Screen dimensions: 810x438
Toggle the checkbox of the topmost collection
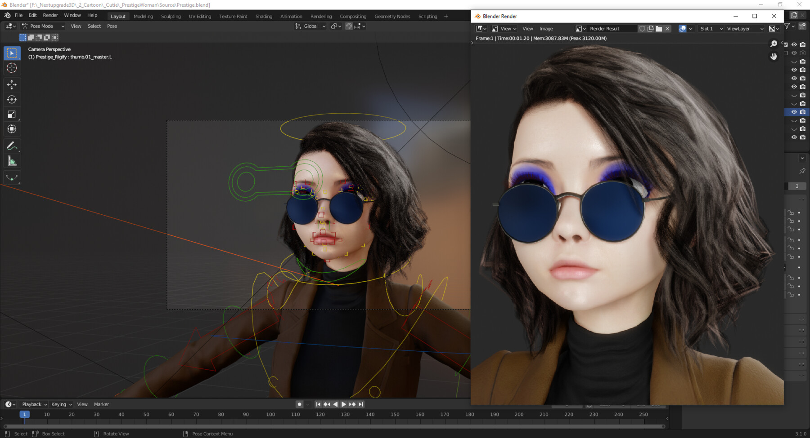point(785,44)
